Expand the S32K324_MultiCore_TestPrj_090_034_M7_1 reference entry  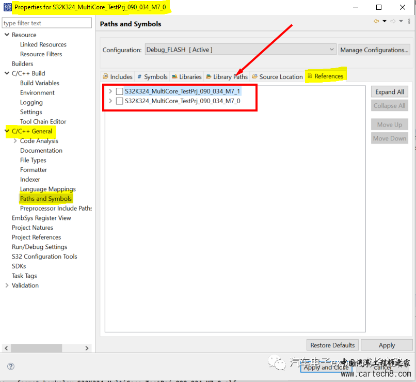[x=110, y=91]
